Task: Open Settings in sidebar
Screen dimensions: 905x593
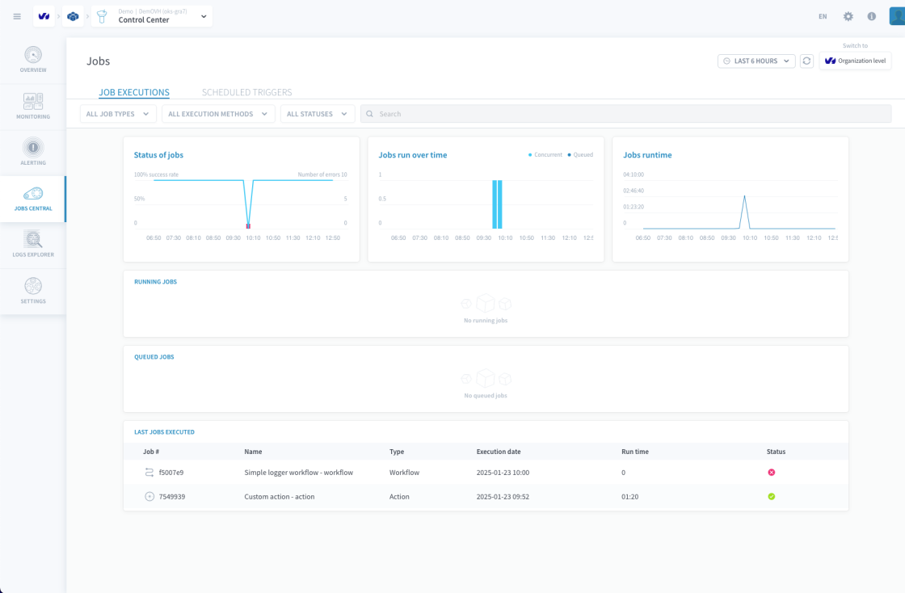Action: tap(33, 292)
